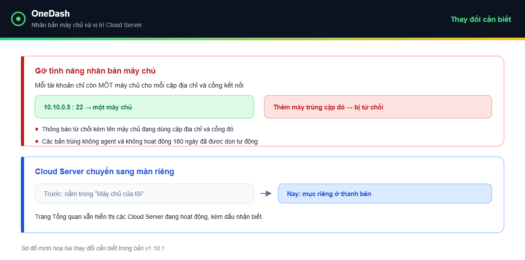The height and width of the screenshot is (260, 525).
Task: Select heading 'Cloud Server chuyển sang màn riêng'
Action: click(105, 172)
